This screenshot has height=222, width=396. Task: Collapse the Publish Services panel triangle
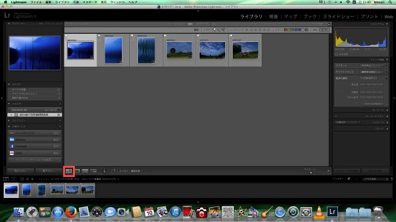(9, 126)
